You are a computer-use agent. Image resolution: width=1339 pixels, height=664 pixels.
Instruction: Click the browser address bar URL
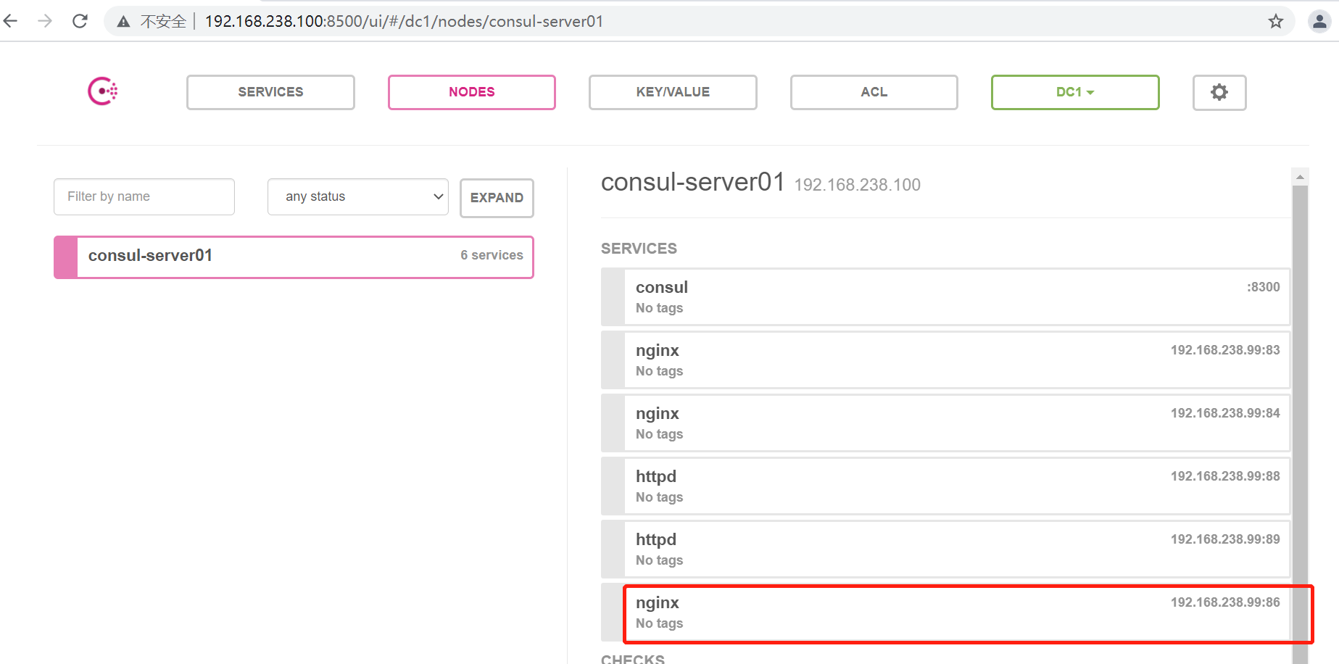click(404, 21)
